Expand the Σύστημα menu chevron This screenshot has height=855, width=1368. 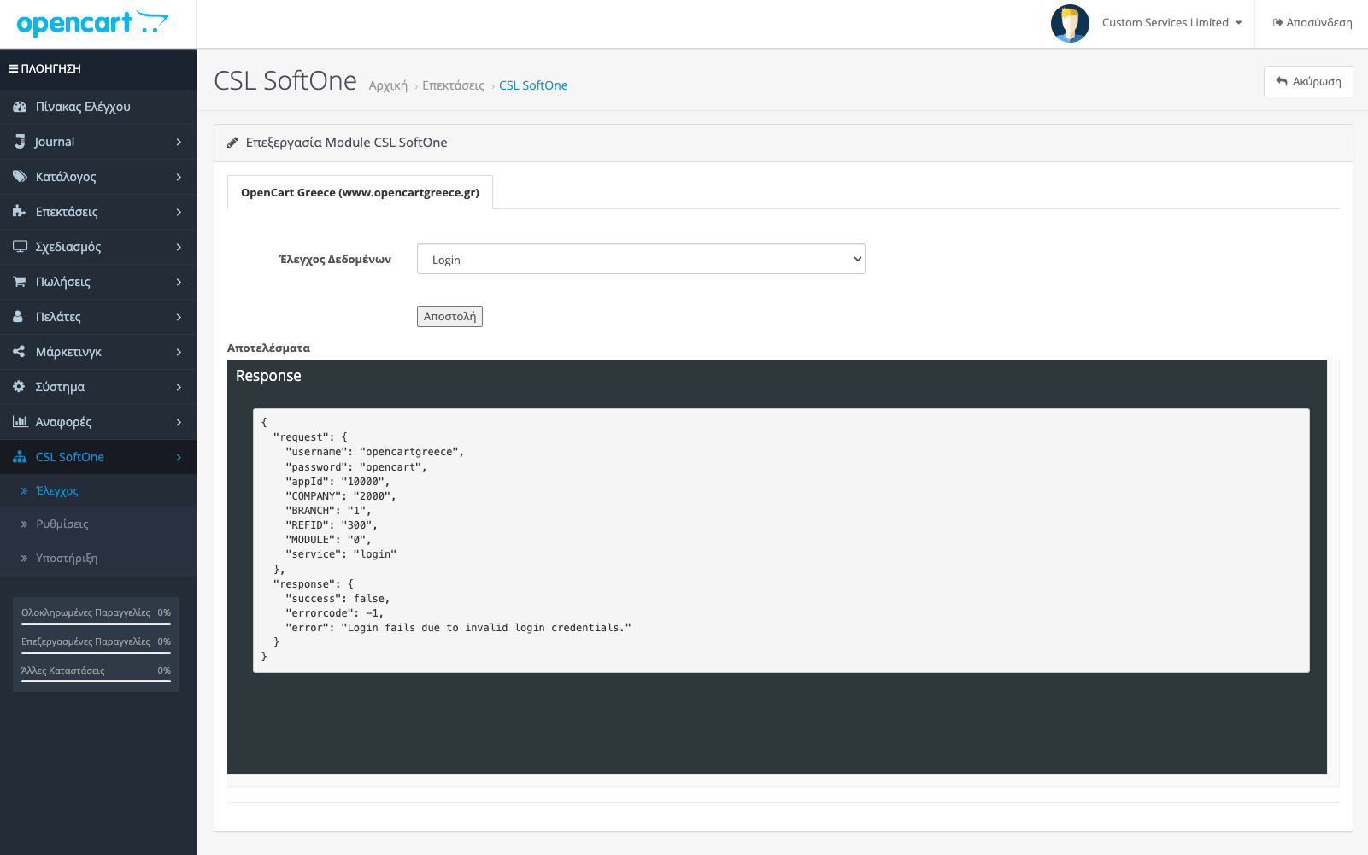click(179, 387)
